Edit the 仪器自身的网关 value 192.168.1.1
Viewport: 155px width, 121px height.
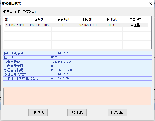(101, 74)
